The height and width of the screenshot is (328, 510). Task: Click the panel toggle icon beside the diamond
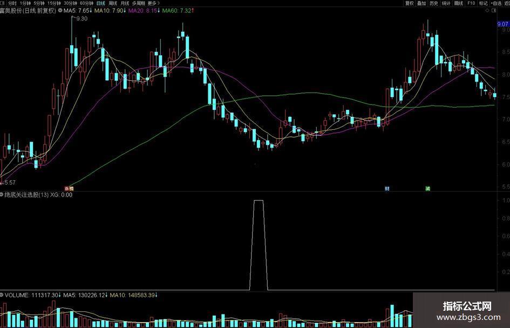coord(494,10)
